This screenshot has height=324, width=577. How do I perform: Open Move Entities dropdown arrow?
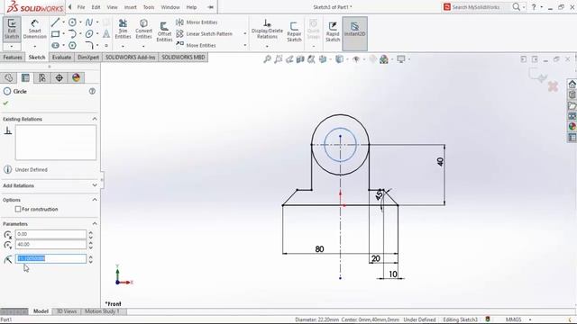[x=244, y=45]
